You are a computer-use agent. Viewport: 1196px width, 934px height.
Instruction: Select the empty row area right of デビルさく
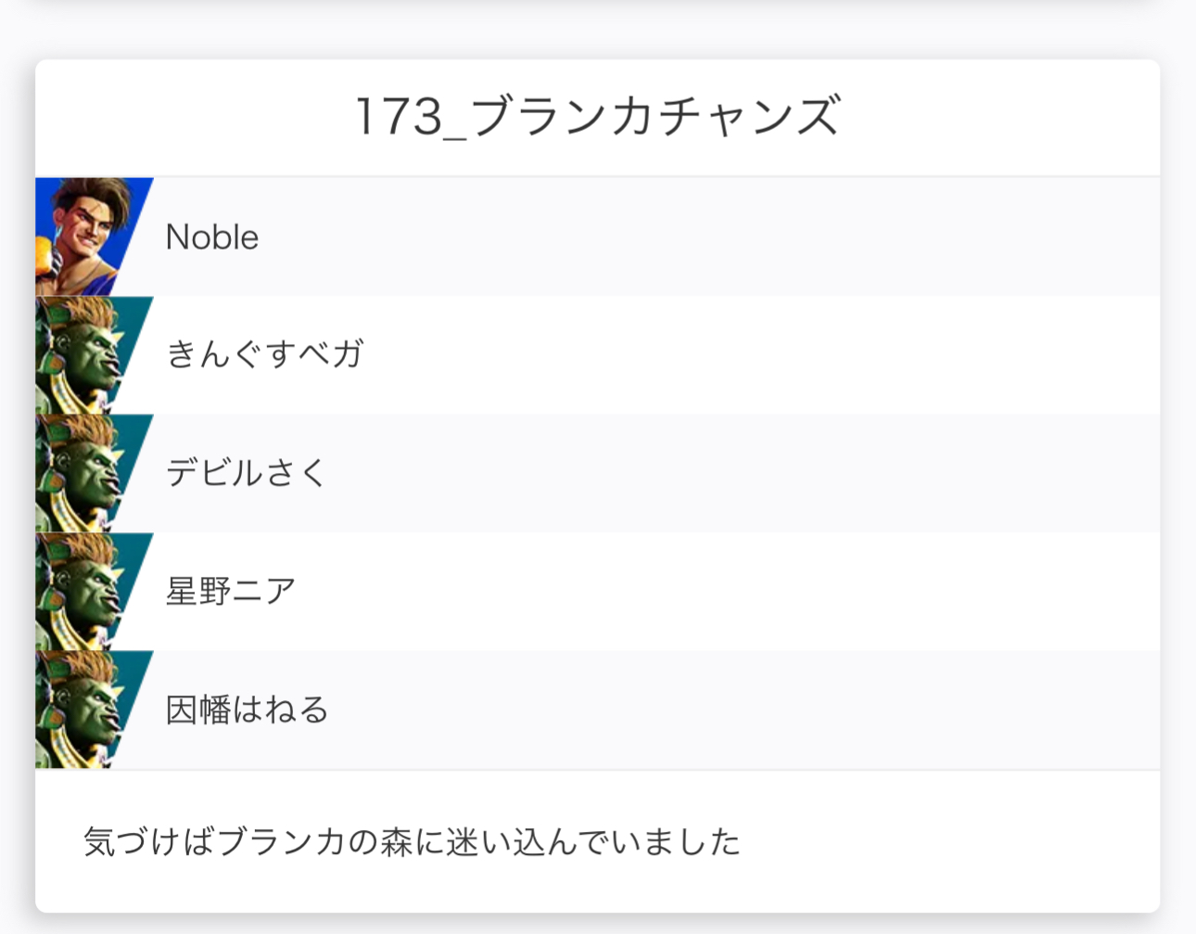point(742,473)
